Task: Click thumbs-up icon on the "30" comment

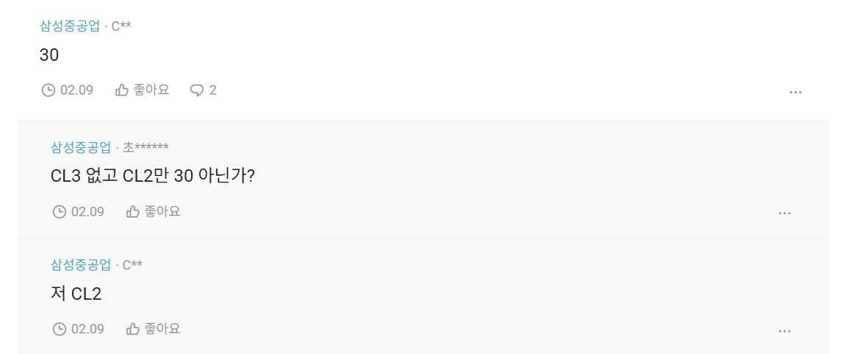Action: pyautogui.click(x=122, y=90)
